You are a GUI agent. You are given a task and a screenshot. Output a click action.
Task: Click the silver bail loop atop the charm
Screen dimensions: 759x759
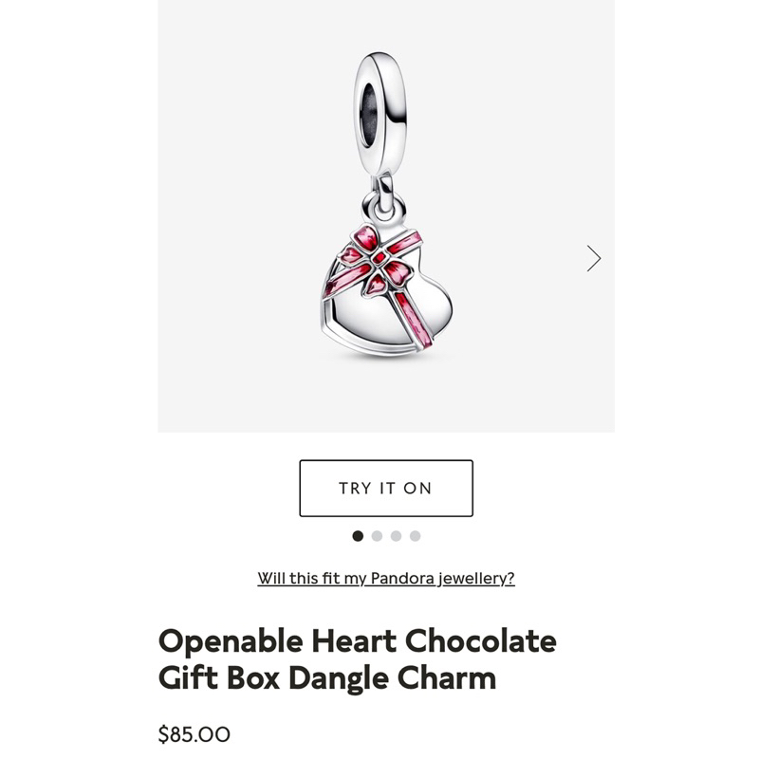(380, 114)
